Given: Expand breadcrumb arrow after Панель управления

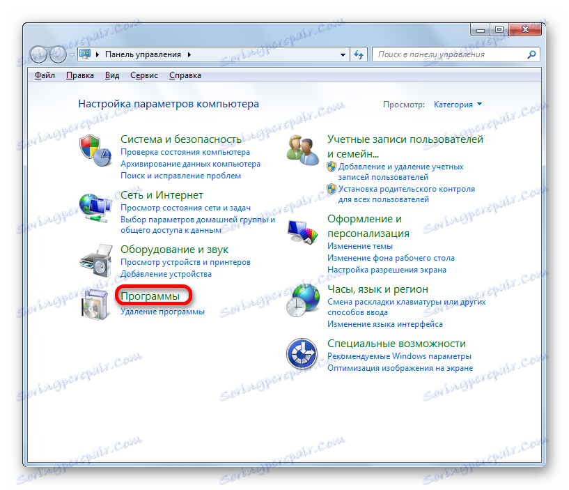Looking at the screenshot, I should pyautogui.click(x=189, y=54).
